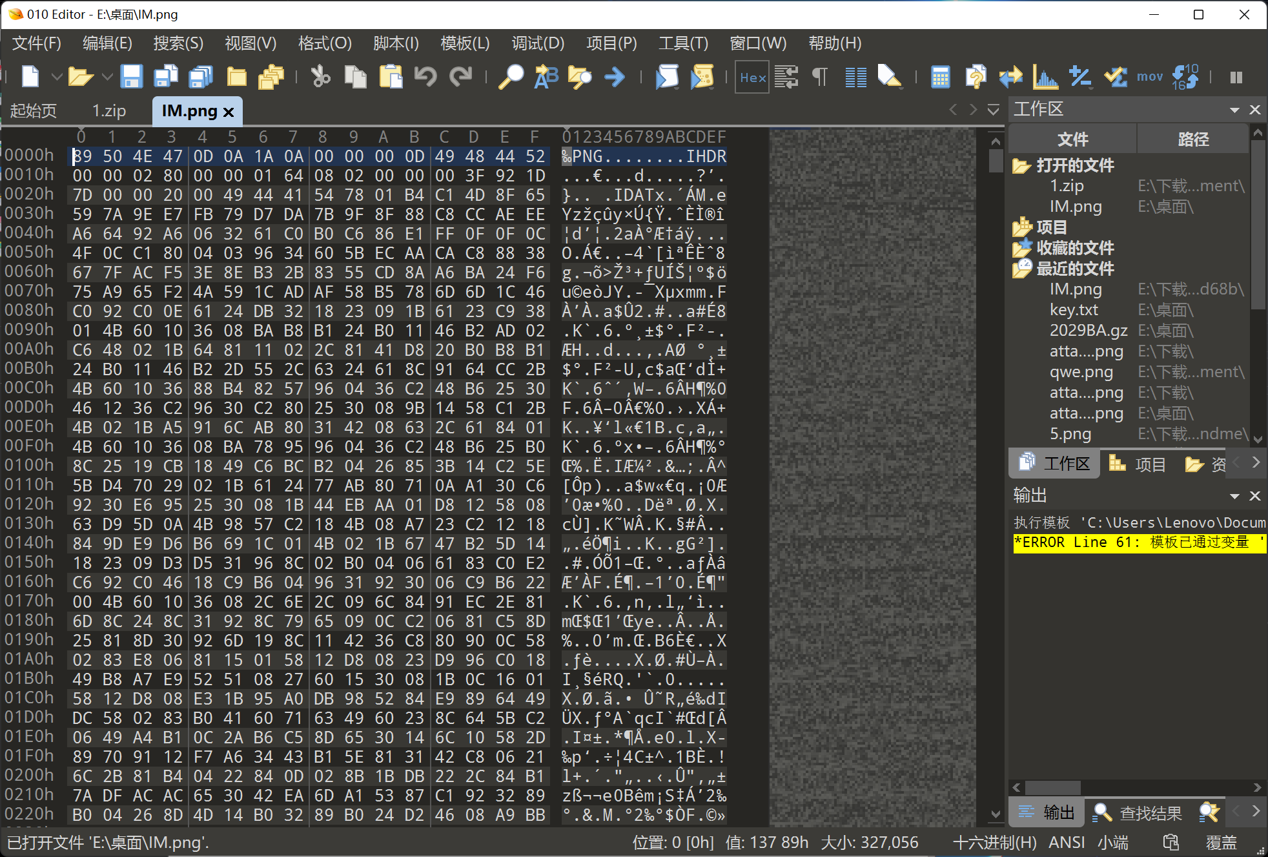
Task: Paste from clipboard icon
Action: pos(391,77)
